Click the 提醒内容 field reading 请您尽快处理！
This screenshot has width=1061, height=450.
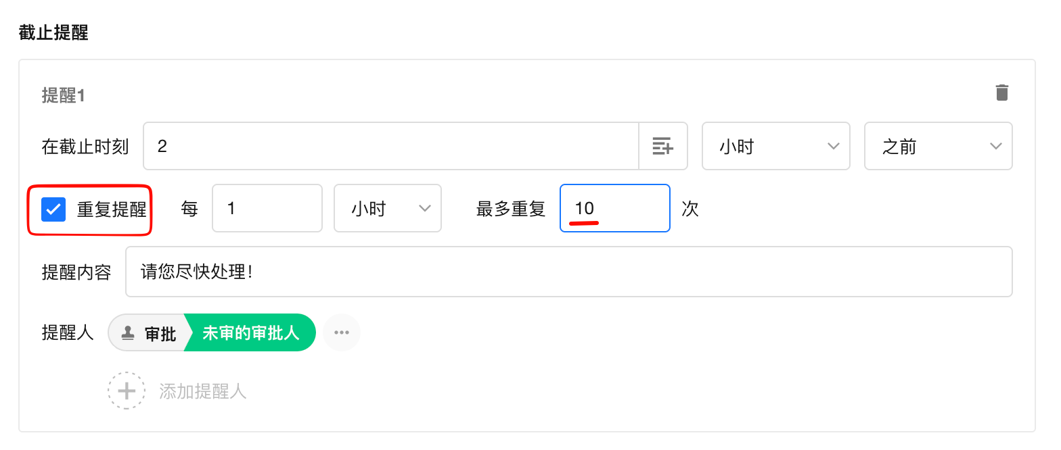[x=568, y=272]
